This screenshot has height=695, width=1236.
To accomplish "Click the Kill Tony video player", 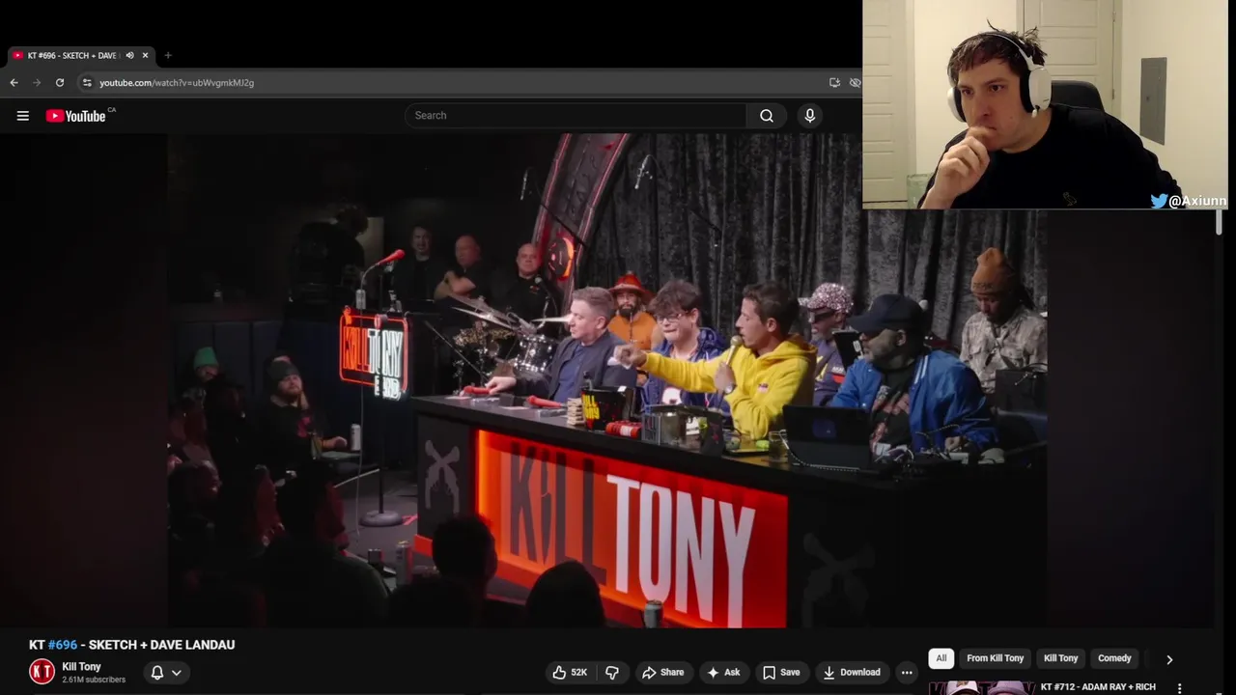I will 608,381.
